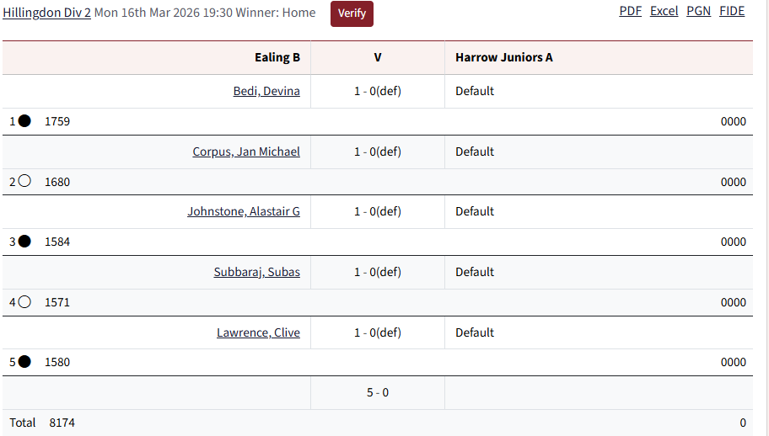Click the 1759 rating on board 1
Screen dimensions: 769x436
[x=57, y=121]
